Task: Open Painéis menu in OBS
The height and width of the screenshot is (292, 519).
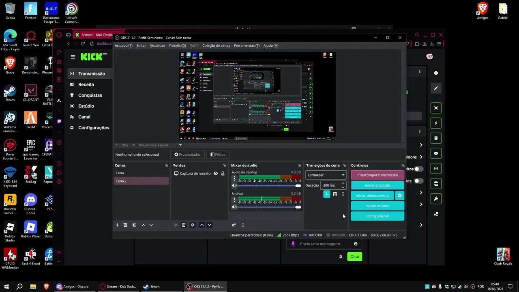Action: click(178, 45)
